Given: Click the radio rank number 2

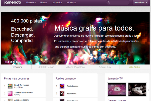Looking at the screenshot, I should [57, 94].
